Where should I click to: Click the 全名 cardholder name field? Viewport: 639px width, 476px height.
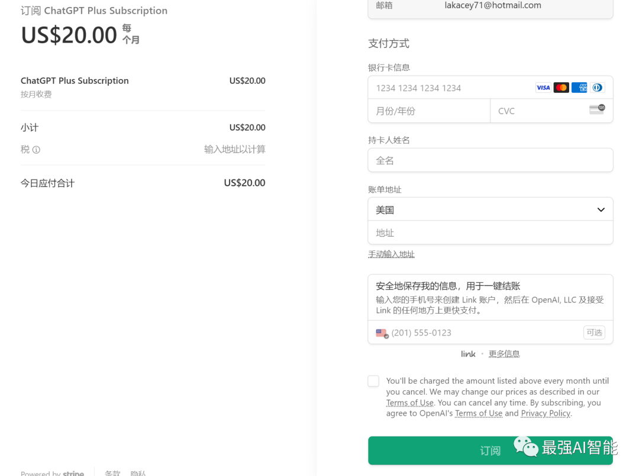490,161
